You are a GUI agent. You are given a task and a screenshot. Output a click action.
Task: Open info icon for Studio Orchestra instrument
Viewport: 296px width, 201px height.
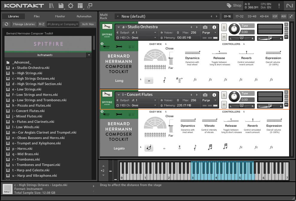click(x=214, y=27)
